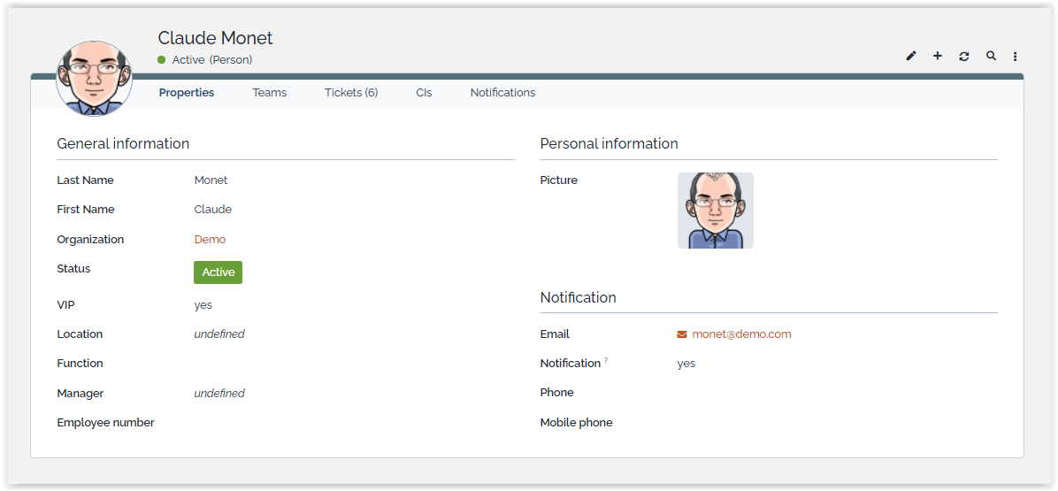1058x491 pixels.
Task: Show the Tickets (6) tab
Action: 351,93
